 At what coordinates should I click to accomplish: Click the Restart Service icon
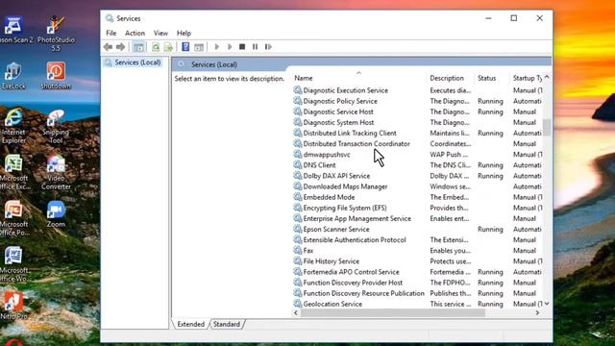(268, 47)
